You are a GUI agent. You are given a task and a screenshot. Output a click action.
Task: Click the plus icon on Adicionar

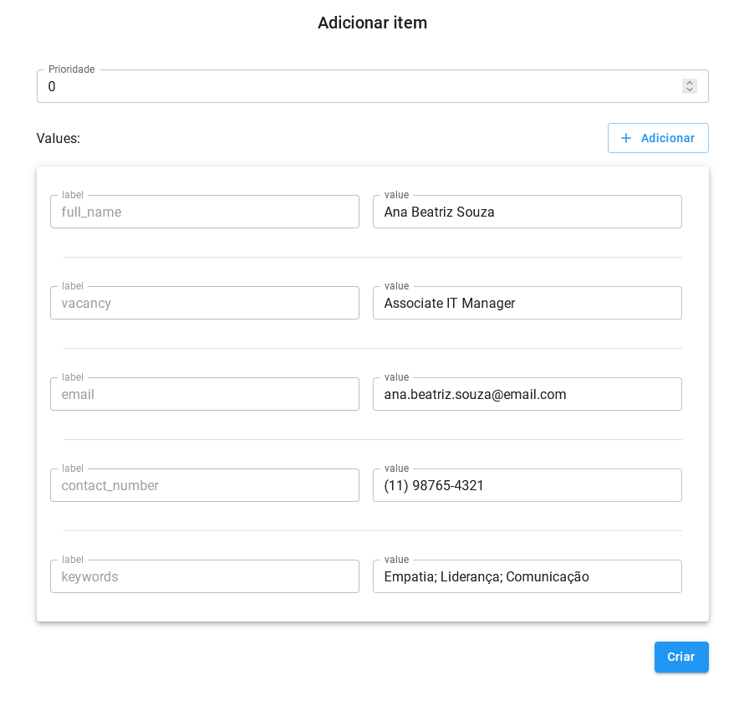tap(626, 138)
